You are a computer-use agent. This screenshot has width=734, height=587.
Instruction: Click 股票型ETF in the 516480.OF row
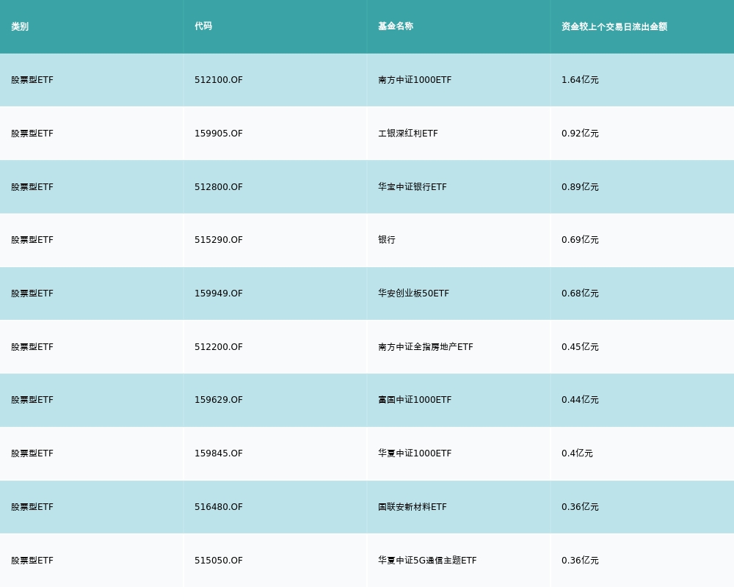tap(32, 507)
